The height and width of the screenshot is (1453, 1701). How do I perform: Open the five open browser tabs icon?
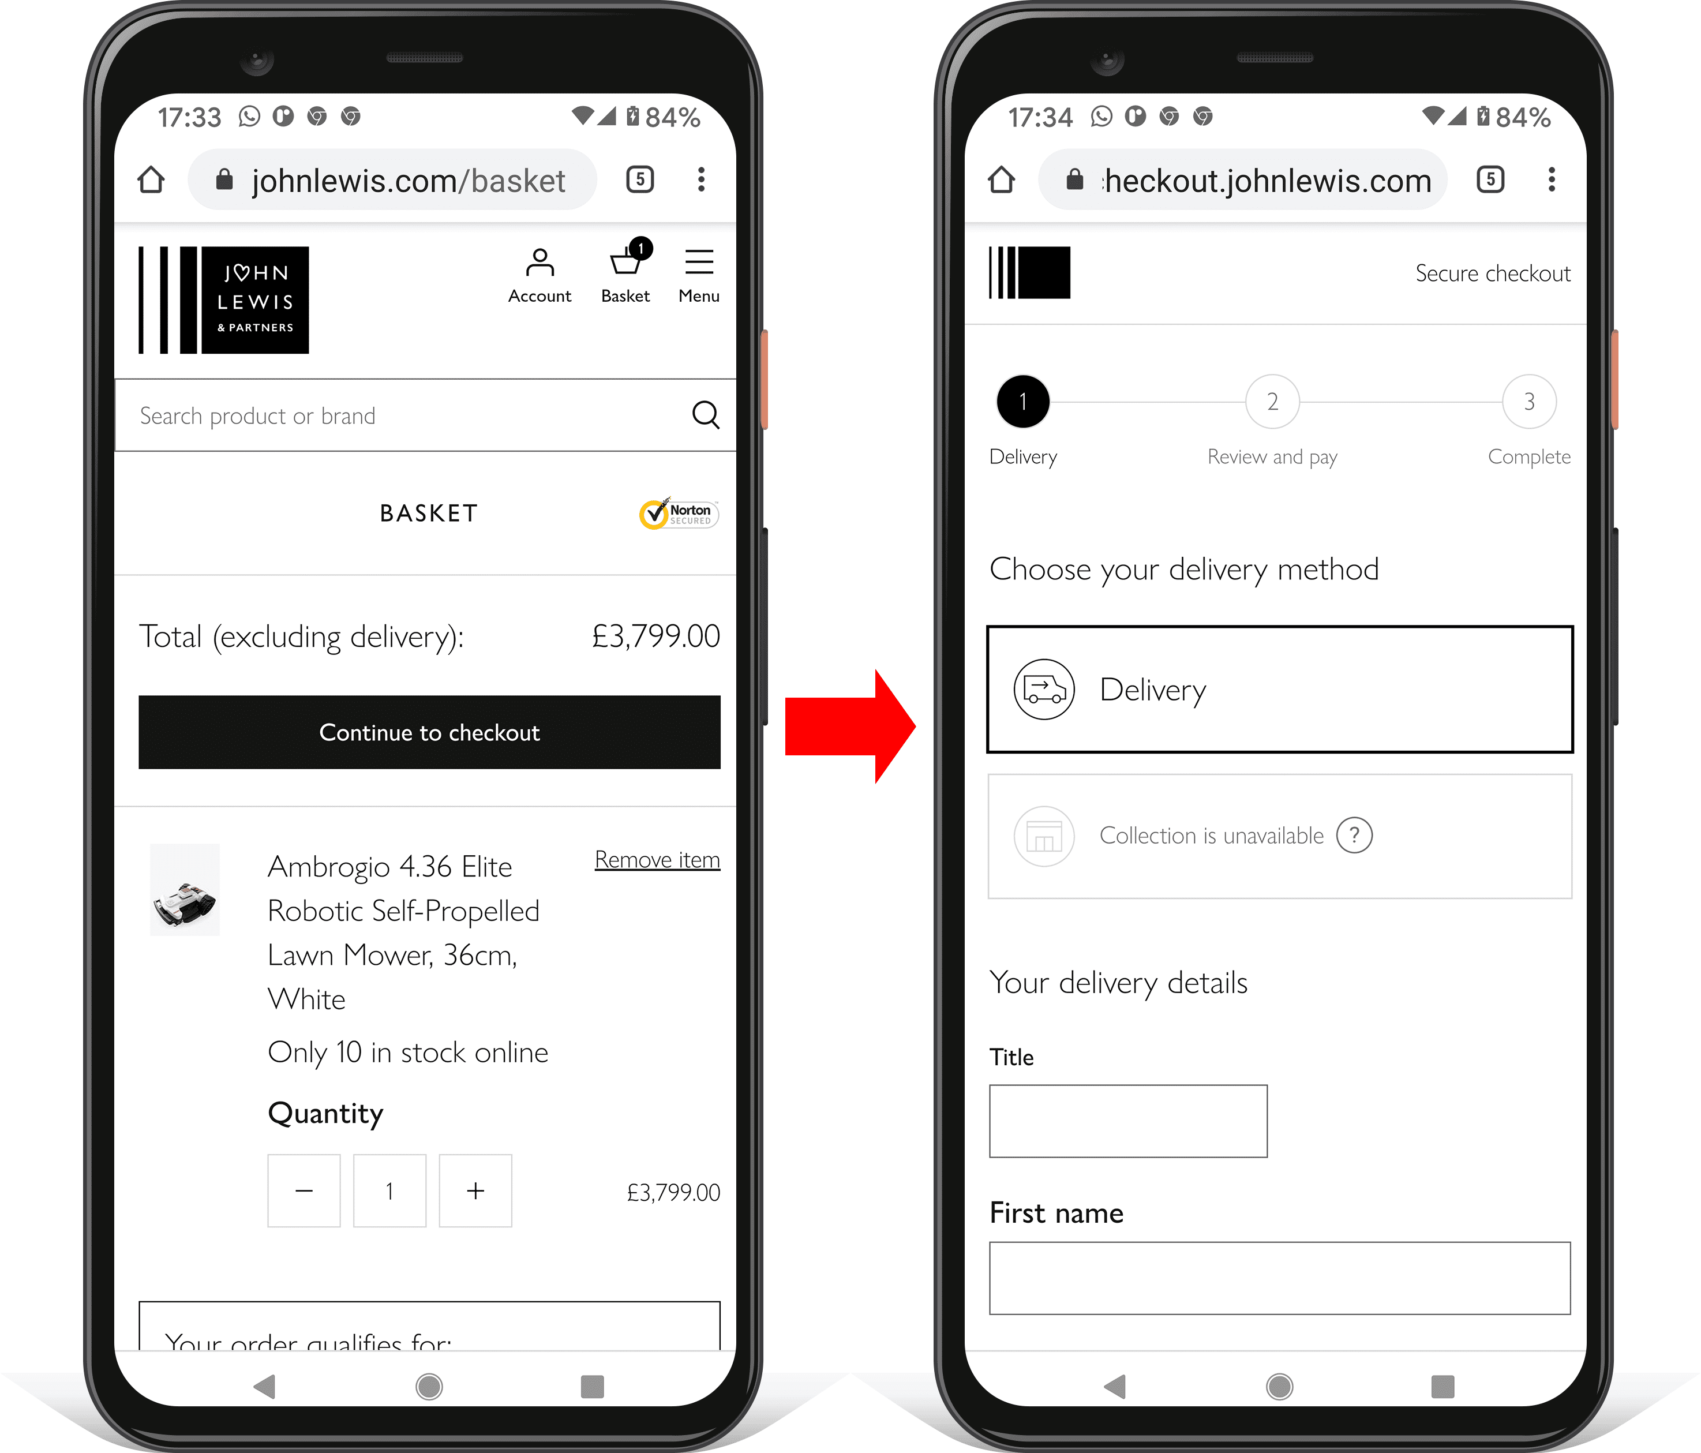[x=640, y=179]
